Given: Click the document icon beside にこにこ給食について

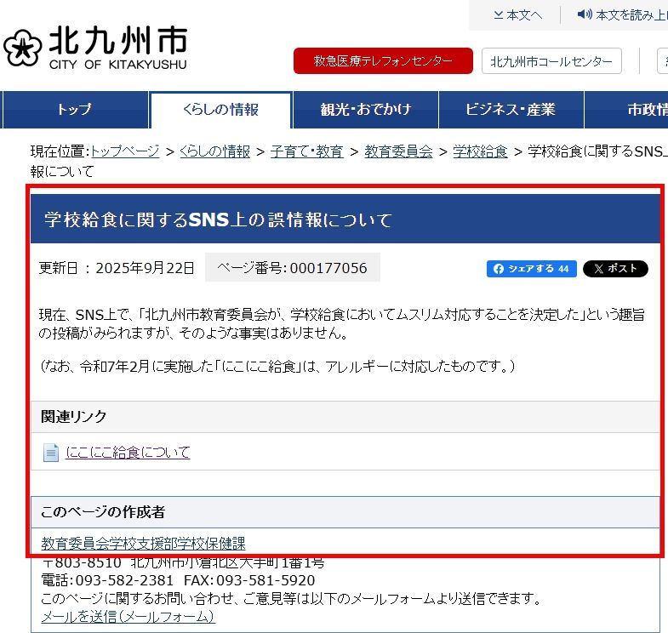Looking at the screenshot, I should pyautogui.click(x=51, y=453).
